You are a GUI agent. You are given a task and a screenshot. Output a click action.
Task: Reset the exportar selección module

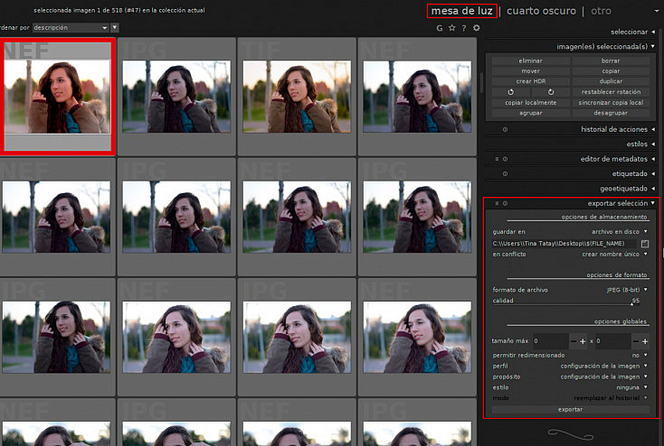click(505, 203)
